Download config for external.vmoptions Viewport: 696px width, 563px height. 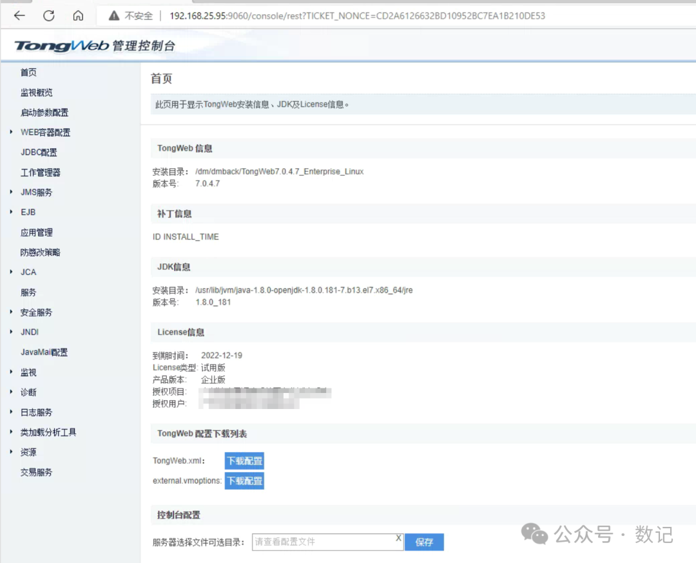[245, 481]
